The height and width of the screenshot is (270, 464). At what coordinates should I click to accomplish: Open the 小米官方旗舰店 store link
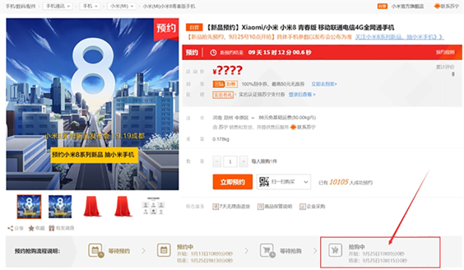[x=408, y=6]
